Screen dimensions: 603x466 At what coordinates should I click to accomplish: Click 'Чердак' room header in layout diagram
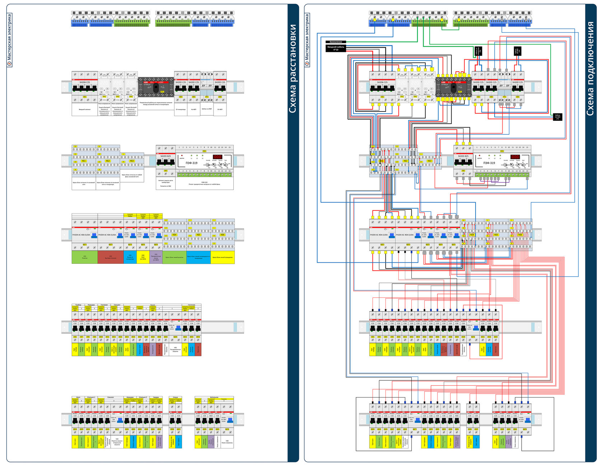156,397
